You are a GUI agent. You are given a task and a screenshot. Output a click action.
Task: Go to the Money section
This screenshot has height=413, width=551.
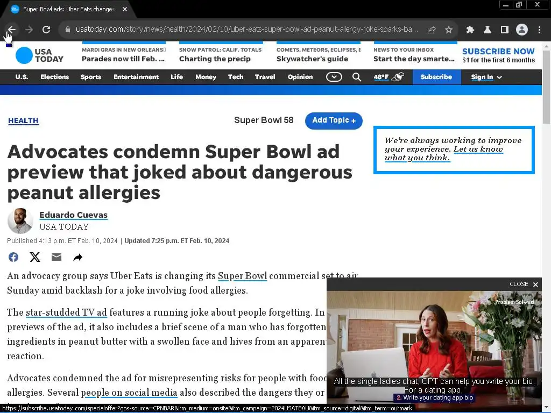[x=206, y=77]
